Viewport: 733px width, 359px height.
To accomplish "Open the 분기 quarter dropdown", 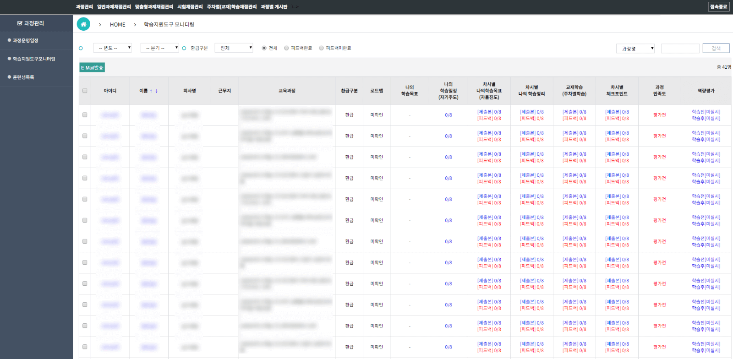I will (x=159, y=48).
